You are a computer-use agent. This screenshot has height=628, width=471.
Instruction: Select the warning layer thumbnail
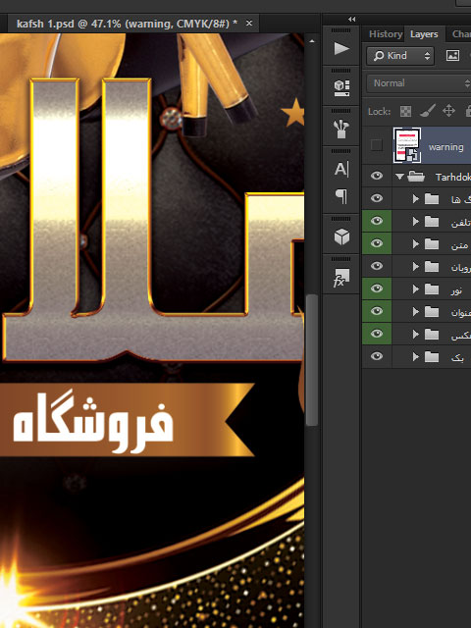point(407,145)
